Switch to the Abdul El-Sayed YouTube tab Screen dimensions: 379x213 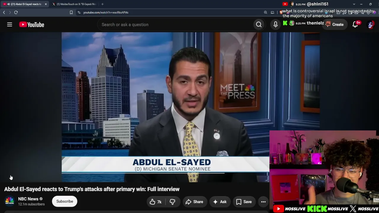click(x=24, y=4)
